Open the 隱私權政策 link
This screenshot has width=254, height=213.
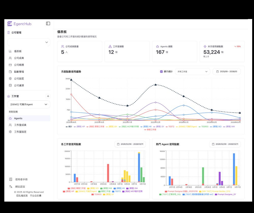[22, 196]
